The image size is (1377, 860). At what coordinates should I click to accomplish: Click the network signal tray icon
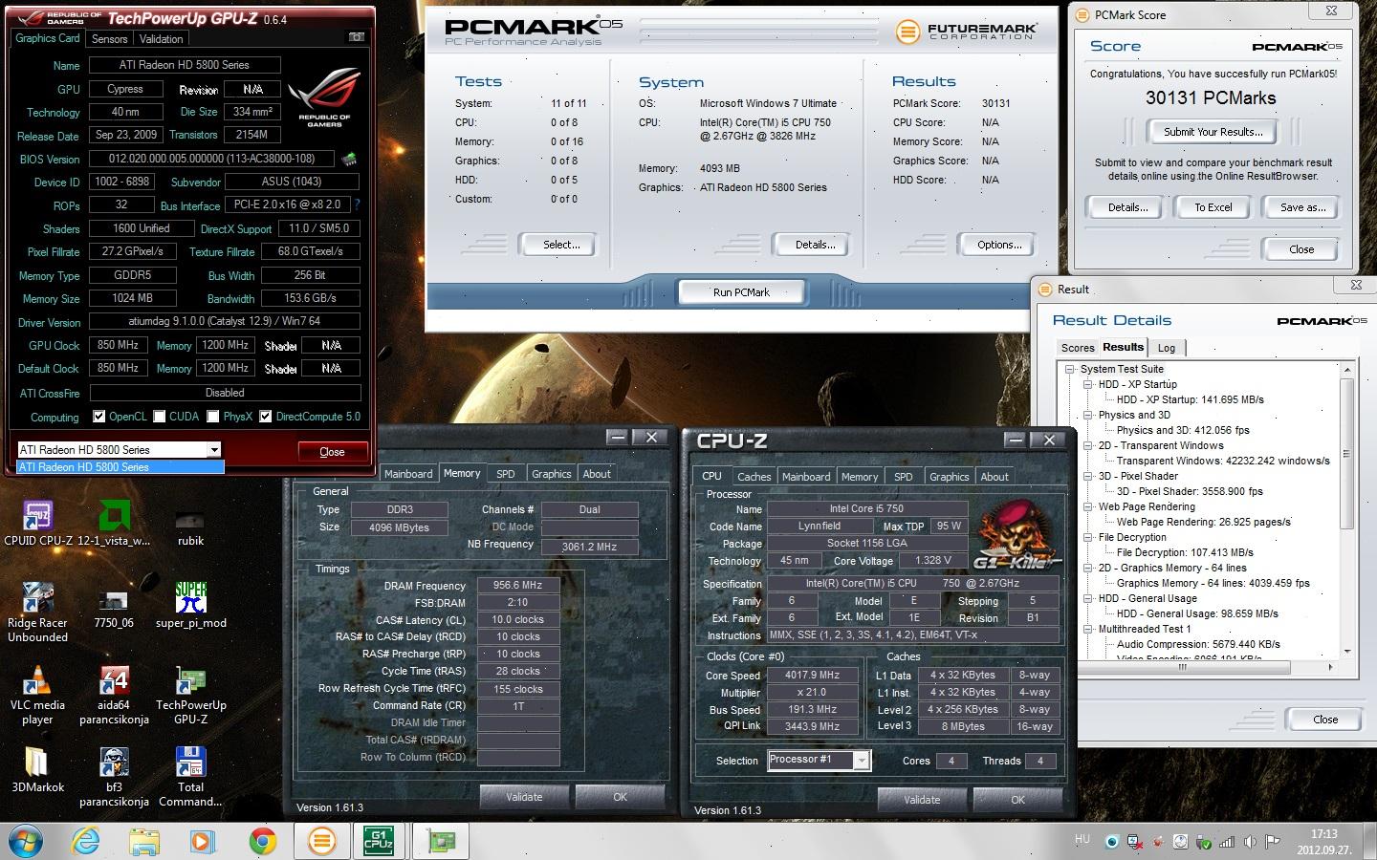coord(1227,842)
